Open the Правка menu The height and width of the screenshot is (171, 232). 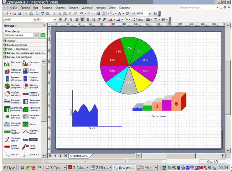tap(25, 8)
